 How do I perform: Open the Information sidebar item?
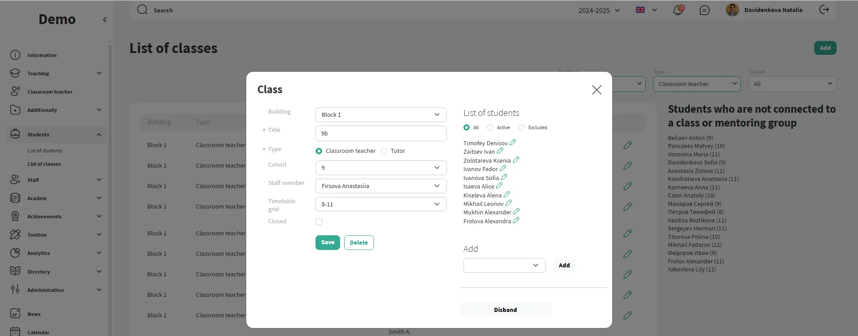[x=42, y=55]
